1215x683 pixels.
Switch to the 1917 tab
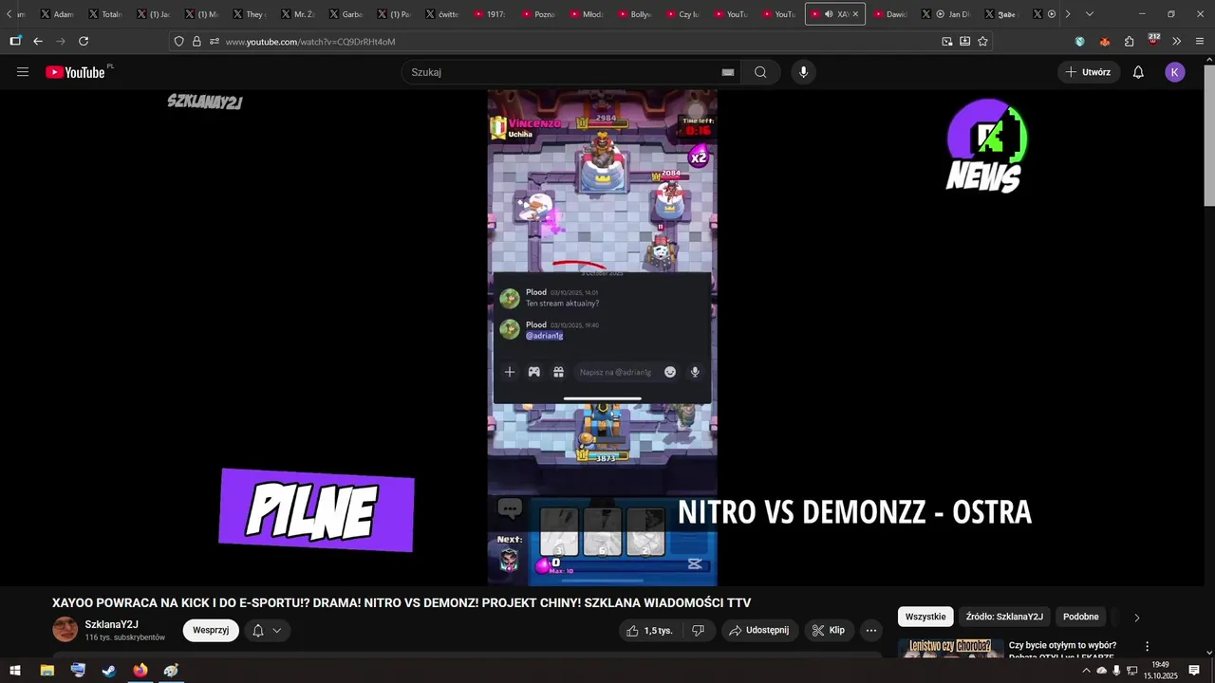click(x=490, y=14)
